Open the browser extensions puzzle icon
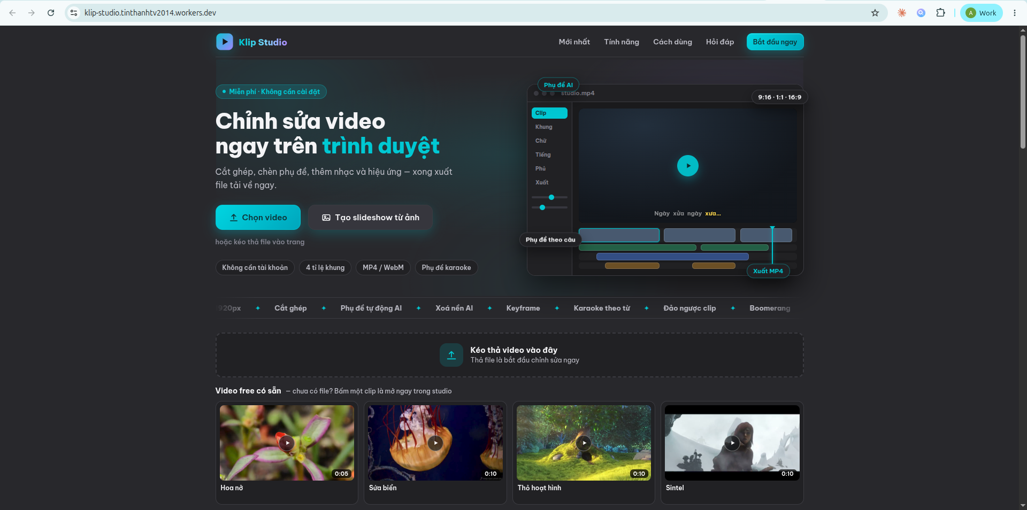The height and width of the screenshot is (510, 1027). pyautogui.click(x=940, y=13)
